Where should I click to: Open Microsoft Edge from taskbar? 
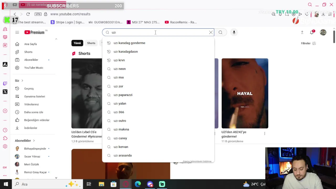tap(138, 184)
